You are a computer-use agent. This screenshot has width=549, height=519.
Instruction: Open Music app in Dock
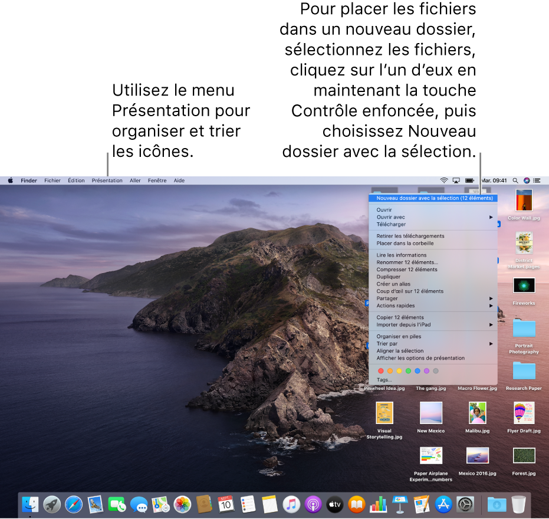(x=291, y=505)
